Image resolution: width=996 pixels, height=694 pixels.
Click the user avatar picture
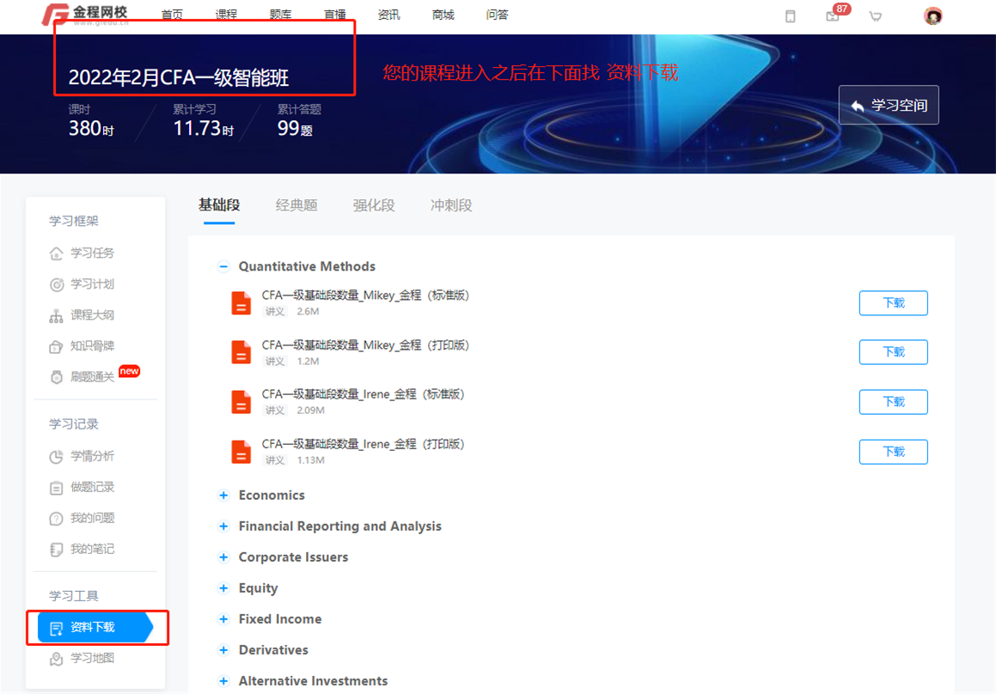pos(932,15)
